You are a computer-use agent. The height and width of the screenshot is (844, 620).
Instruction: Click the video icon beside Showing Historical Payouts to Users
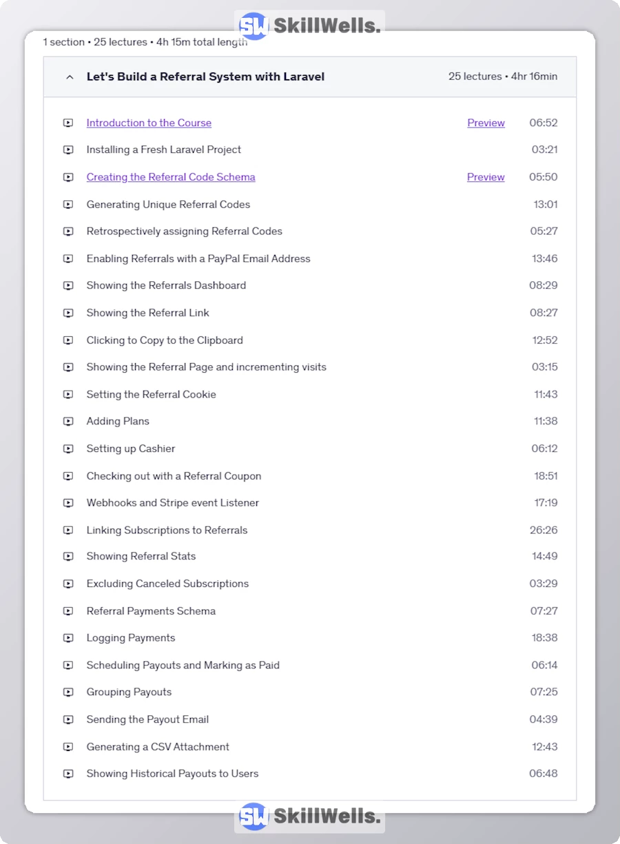point(68,774)
